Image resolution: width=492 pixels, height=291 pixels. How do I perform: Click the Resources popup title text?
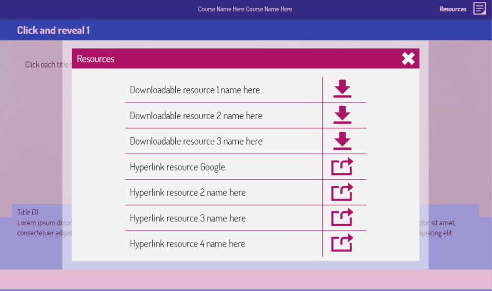[x=96, y=59]
